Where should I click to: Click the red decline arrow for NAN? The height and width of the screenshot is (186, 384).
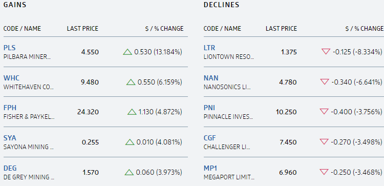tap(325, 81)
